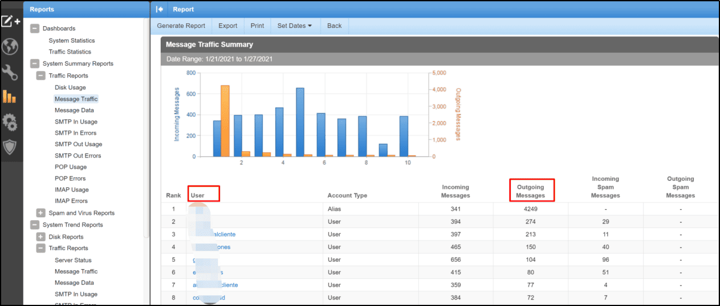Click the tallest orange bar in chart
720x306 pixels.
(225, 121)
